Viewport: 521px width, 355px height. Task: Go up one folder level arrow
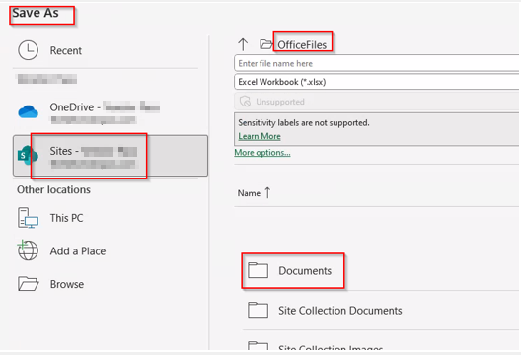[x=243, y=44]
